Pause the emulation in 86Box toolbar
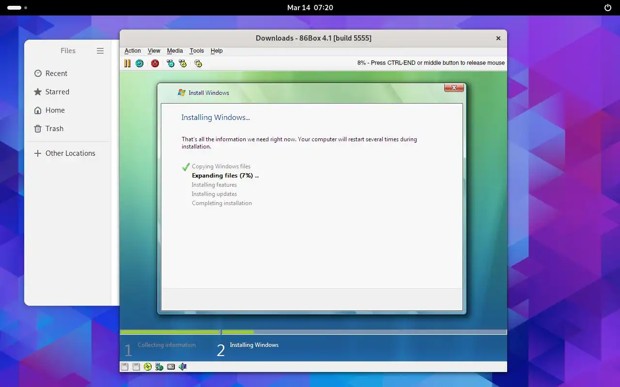The height and width of the screenshot is (387, 620). point(127,63)
